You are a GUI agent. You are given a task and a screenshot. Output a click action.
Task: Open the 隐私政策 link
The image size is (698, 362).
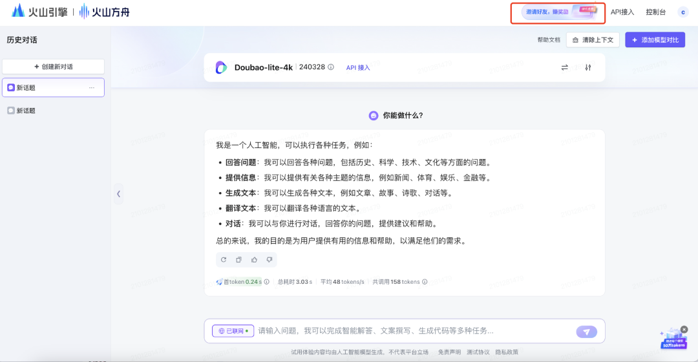507,352
